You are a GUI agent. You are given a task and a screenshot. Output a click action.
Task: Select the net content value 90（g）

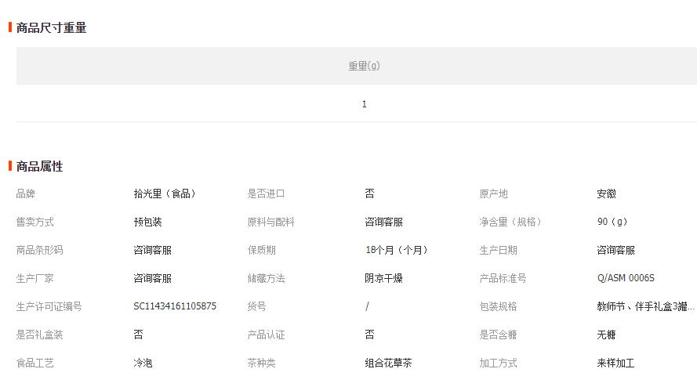point(612,222)
